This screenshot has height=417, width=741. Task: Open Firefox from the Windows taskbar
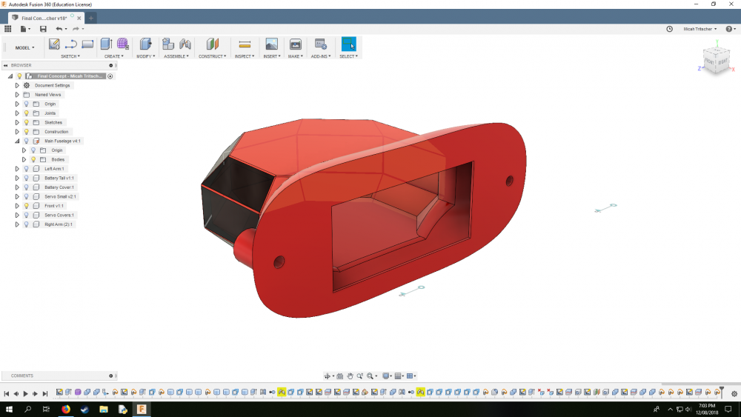[65, 409]
